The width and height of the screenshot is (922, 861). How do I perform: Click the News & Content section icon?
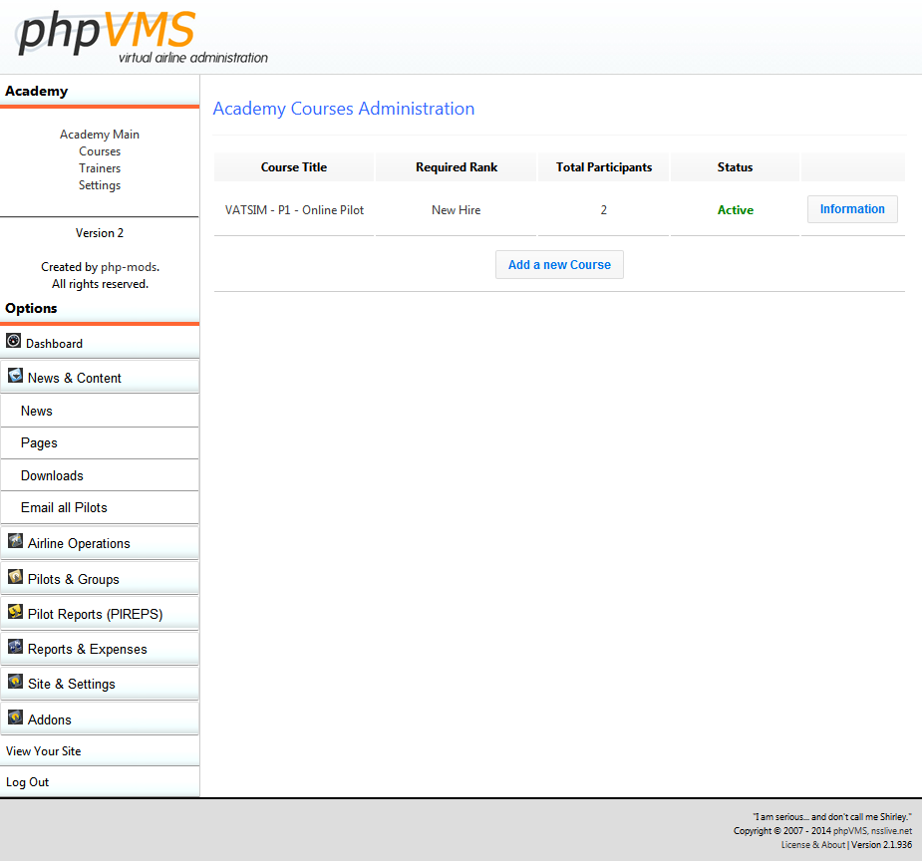[15, 376]
